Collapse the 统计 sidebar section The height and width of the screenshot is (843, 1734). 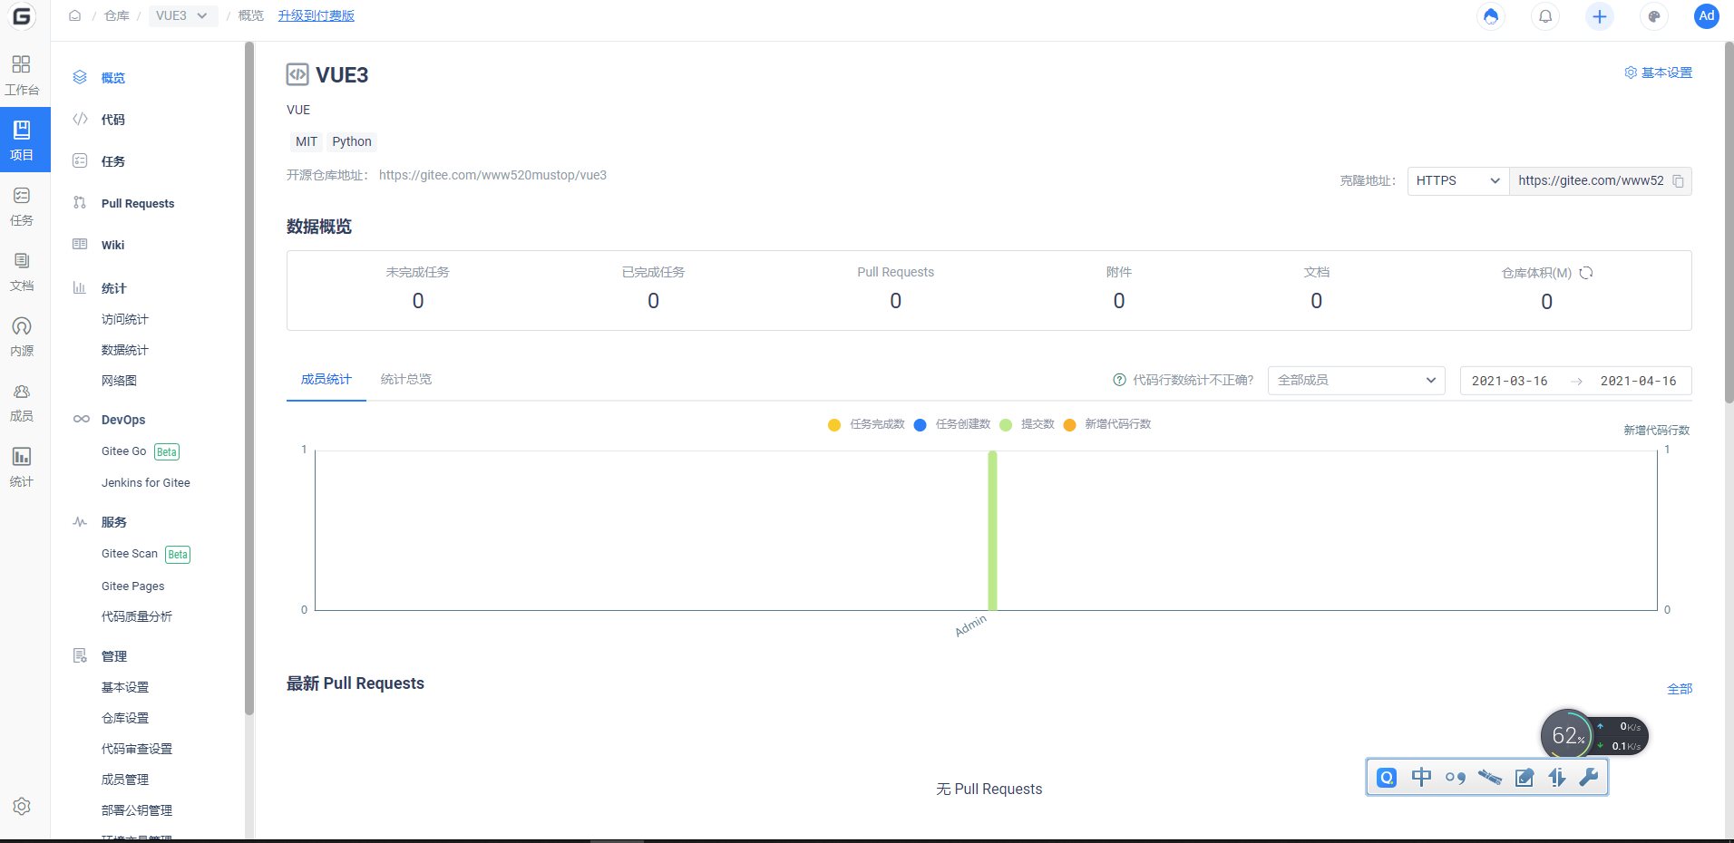pyautogui.click(x=113, y=288)
